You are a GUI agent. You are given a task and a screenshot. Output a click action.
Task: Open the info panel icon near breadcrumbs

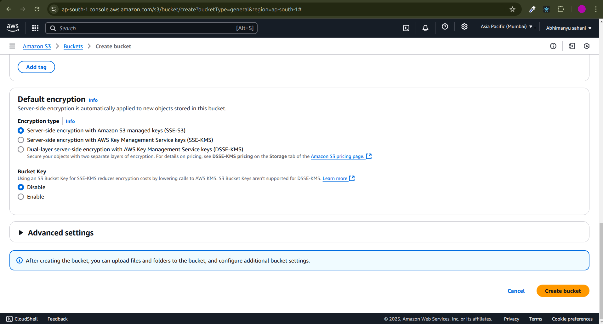pyautogui.click(x=553, y=46)
